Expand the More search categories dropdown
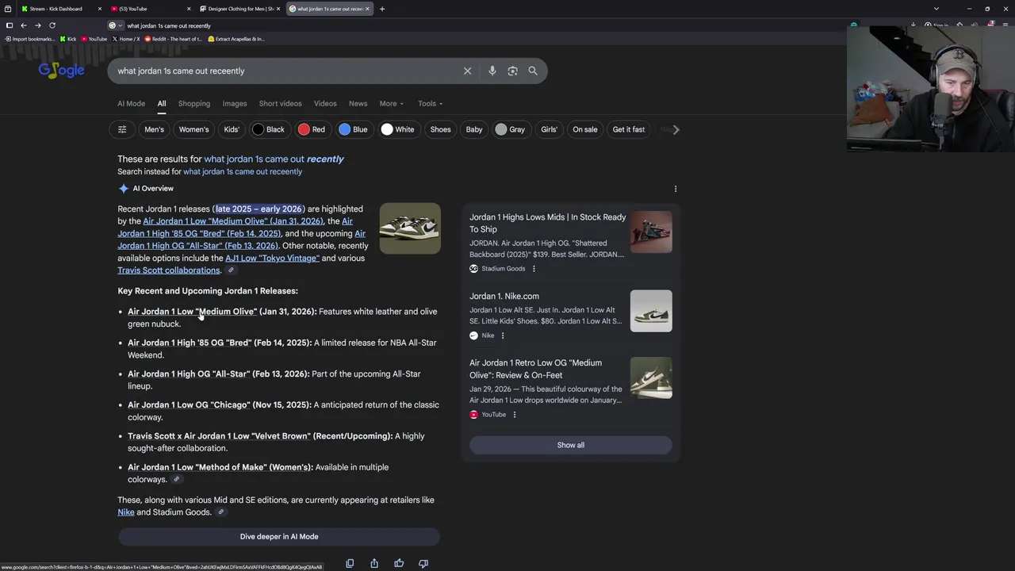Viewport: 1015px width, 571px height. (392, 104)
